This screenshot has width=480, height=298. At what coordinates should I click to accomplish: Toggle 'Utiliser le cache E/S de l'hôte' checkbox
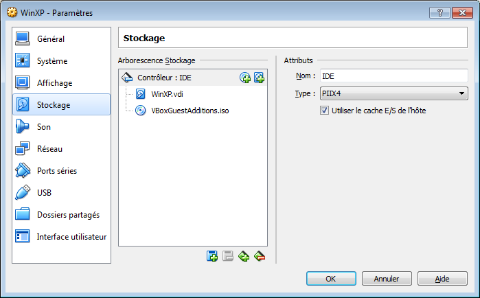coord(325,111)
